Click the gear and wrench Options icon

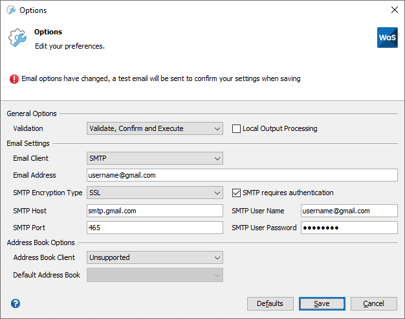17,38
